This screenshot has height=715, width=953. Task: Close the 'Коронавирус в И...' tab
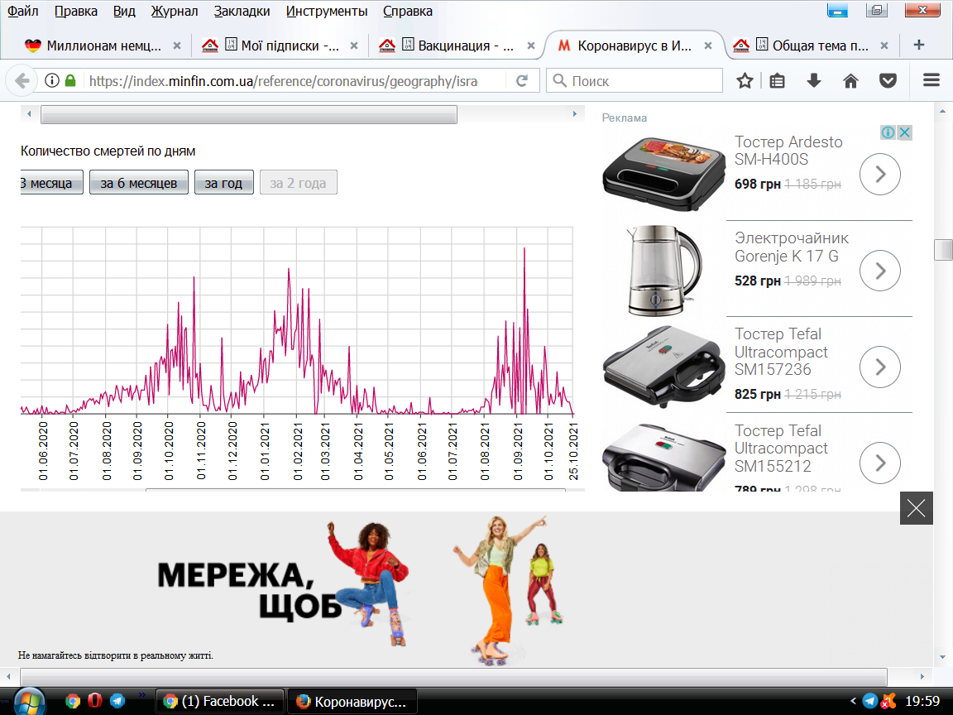[707, 46]
